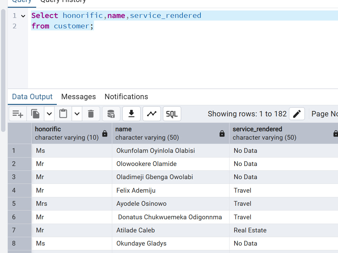Screen dimensions: 338x253
Task: Select the Data Output tab
Action: 32,96
